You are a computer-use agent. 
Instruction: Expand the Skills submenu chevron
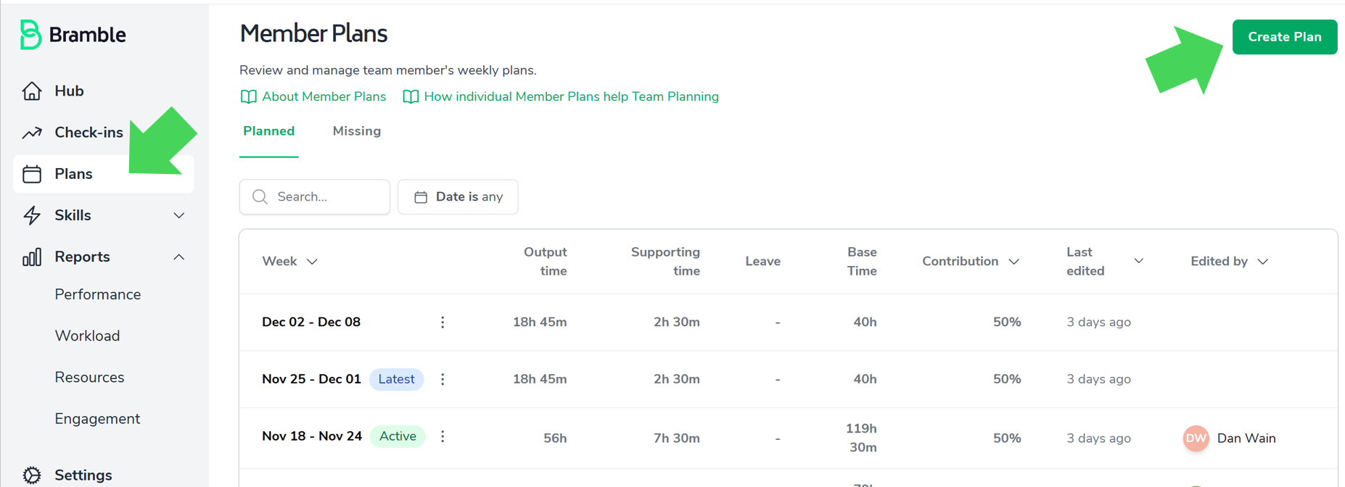pyautogui.click(x=179, y=215)
